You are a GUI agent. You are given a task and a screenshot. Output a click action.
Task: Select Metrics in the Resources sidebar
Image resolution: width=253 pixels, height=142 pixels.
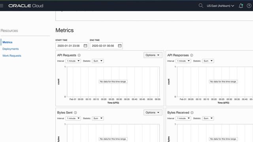coord(8,42)
